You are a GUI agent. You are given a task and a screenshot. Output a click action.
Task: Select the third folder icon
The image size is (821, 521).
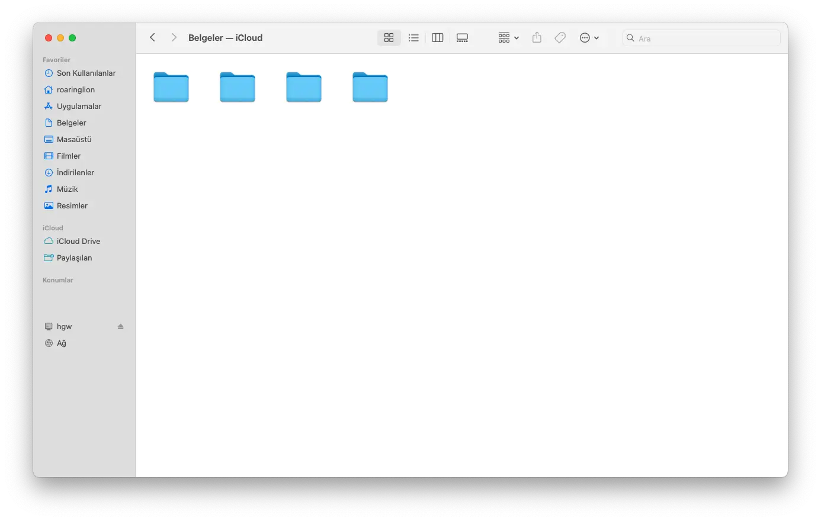pyautogui.click(x=304, y=87)
